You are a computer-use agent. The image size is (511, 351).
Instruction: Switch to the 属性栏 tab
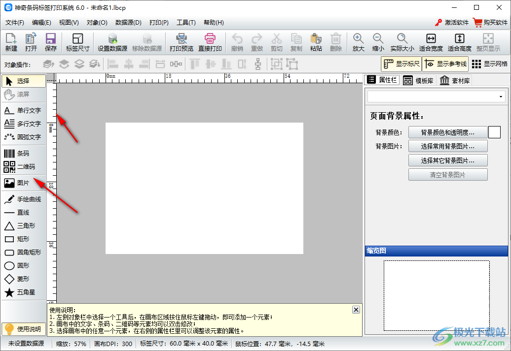(382, 80)
